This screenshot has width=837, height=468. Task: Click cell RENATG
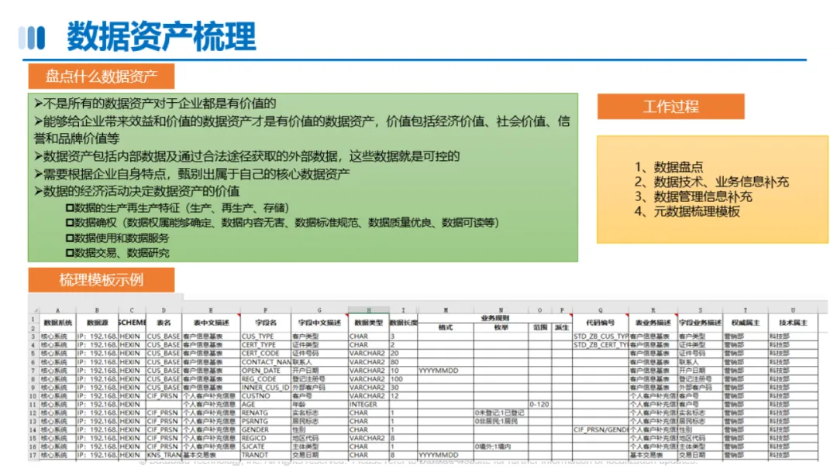click(x=265, y=412)
